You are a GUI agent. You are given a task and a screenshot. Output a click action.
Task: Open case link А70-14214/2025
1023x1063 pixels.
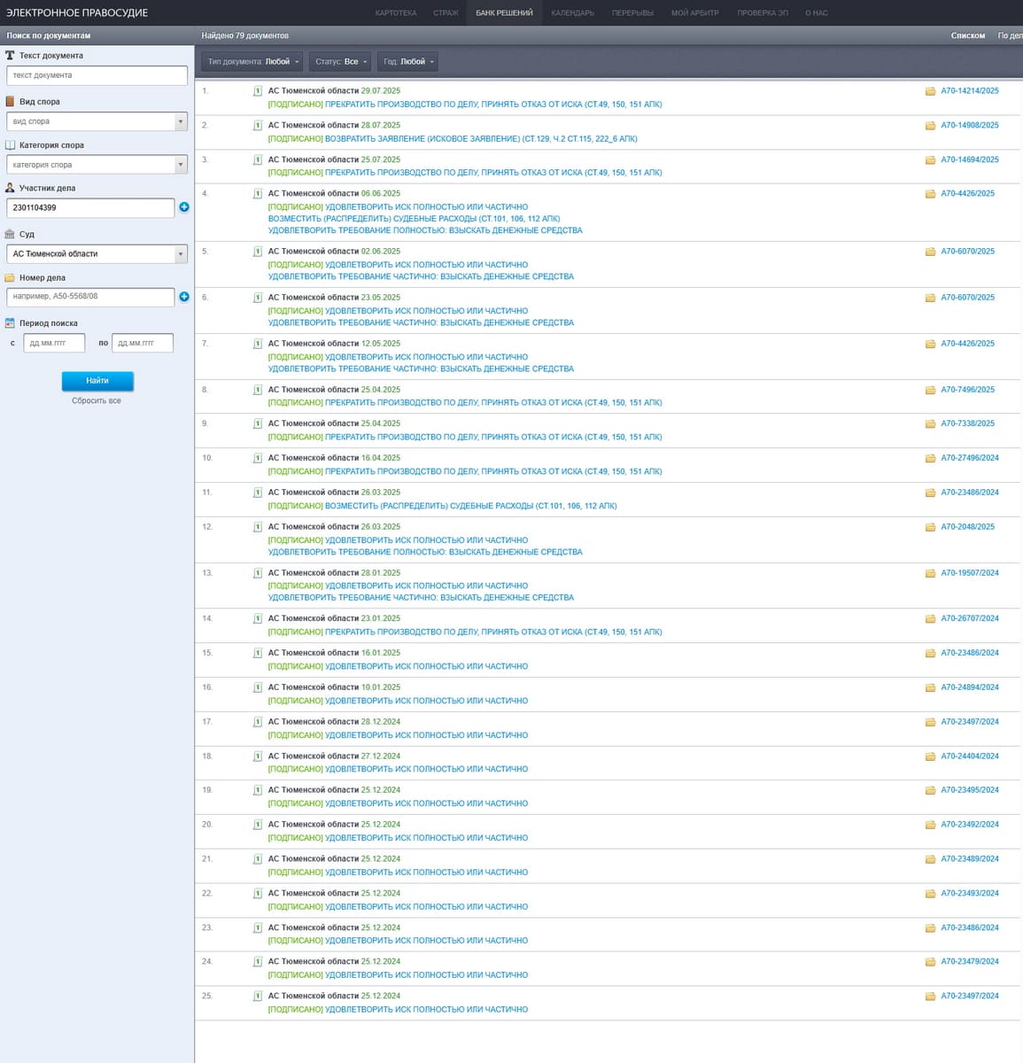tap(969, 91)
